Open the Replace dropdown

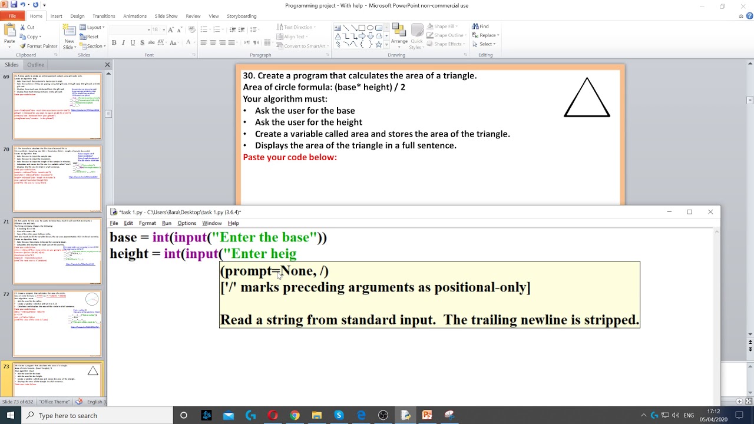485,35
